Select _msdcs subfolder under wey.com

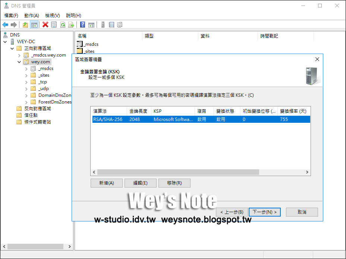click(46, 68)
